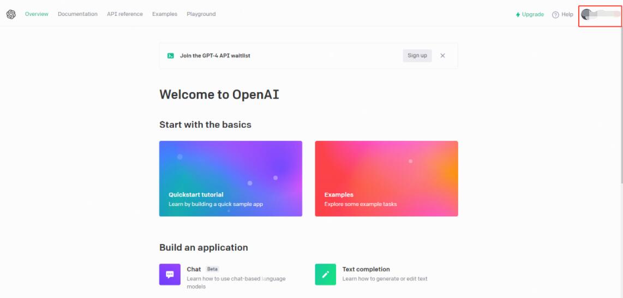This screenshot has width=623, height=298.
Task: Click the vertical page scrollbar
Action: pyautogui.click(x=621, y=109)
